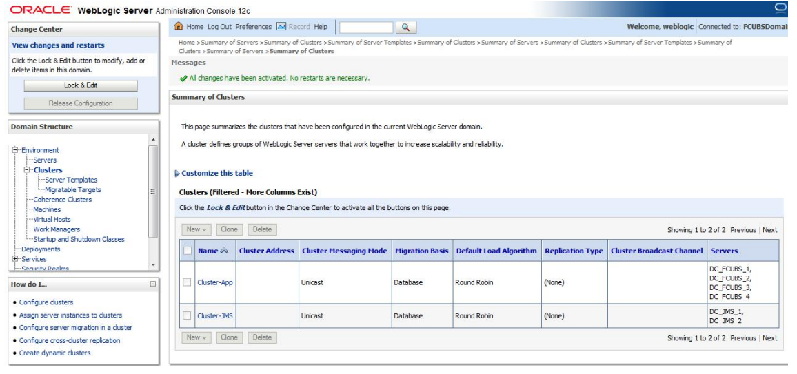This screenshot has height=374, width=797.
Task: Open Configure server migration in a cluster
Action: pyautogui.click(x=76, y=328)
